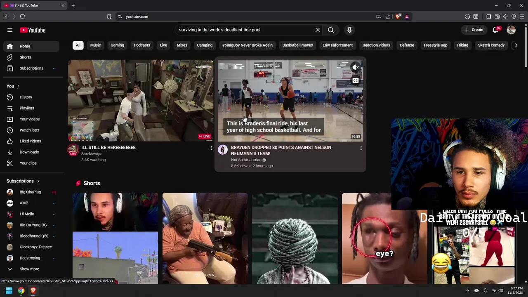This screenshot has height=297, width=528.
Task: Open the AMP subscription channel
Action: point(31,203)
